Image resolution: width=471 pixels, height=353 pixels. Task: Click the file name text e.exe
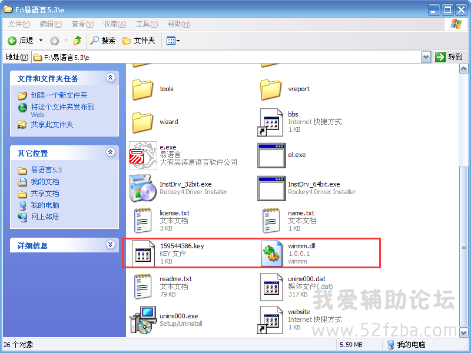coord(168,147)
